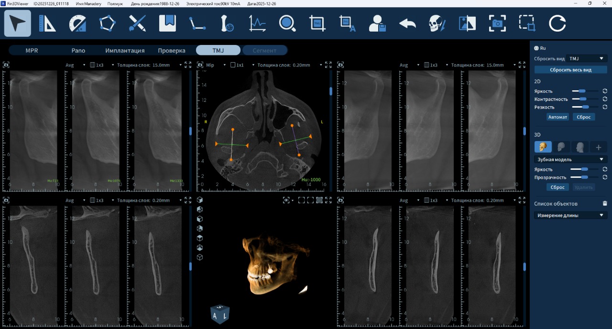Switch to the MPR tab
The height and width of the screenshot is (329, 612).
pos(32,50)
